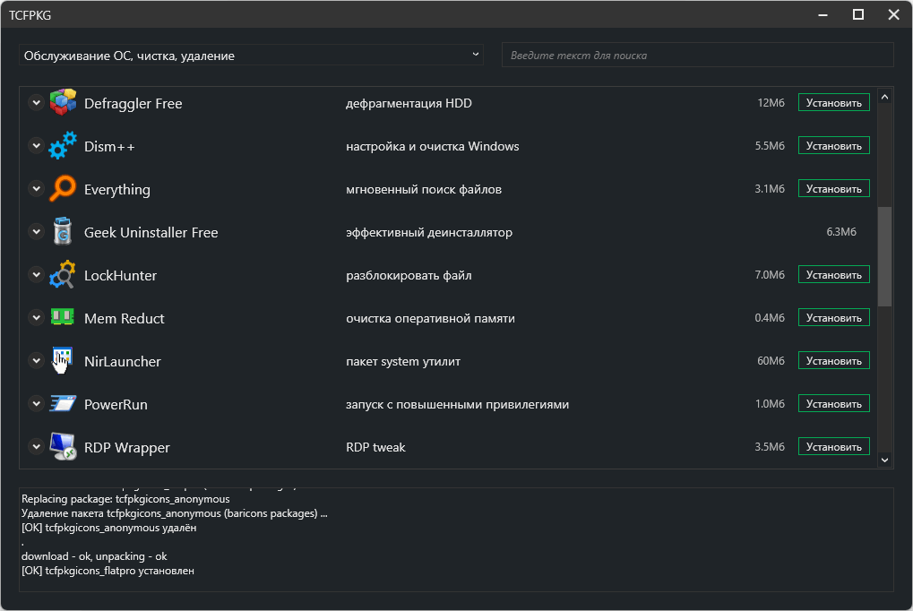Install Dism++ with its Установить button
913x611 pixels.
pos(833,146)
